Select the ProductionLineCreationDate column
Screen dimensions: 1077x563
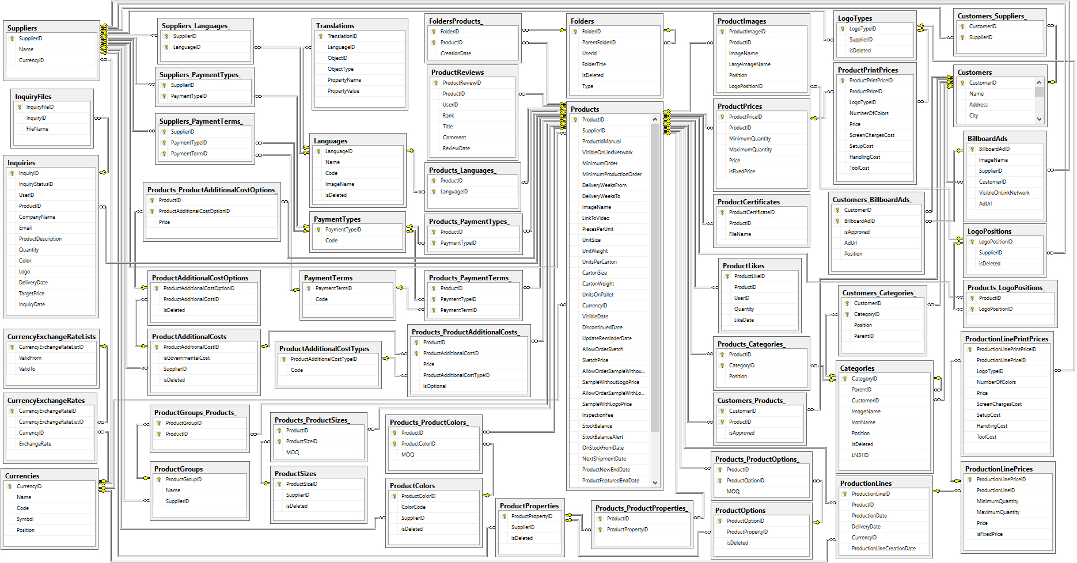(x=883, y=549)
